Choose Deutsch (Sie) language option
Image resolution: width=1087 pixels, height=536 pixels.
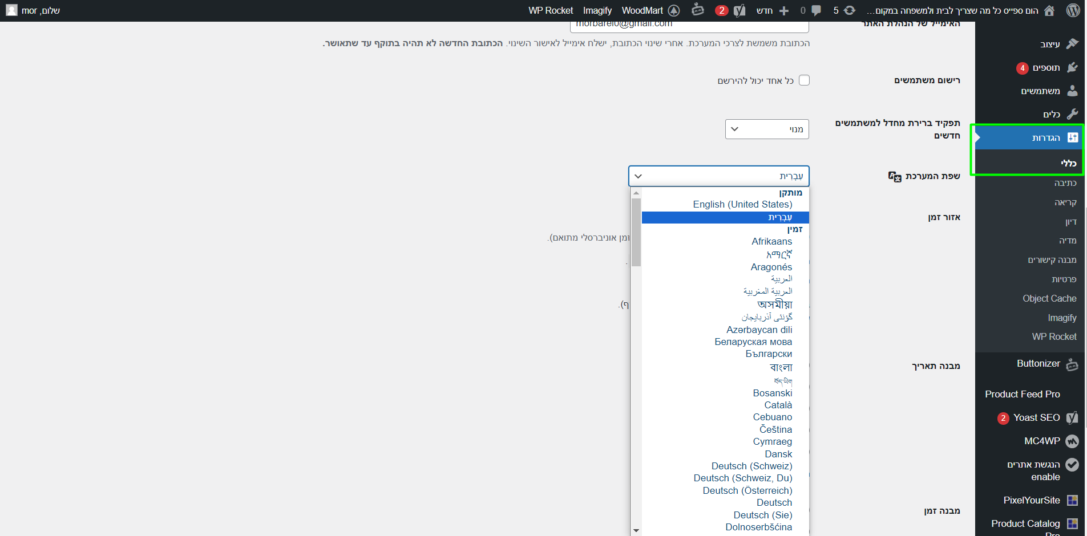pos(762,515)
